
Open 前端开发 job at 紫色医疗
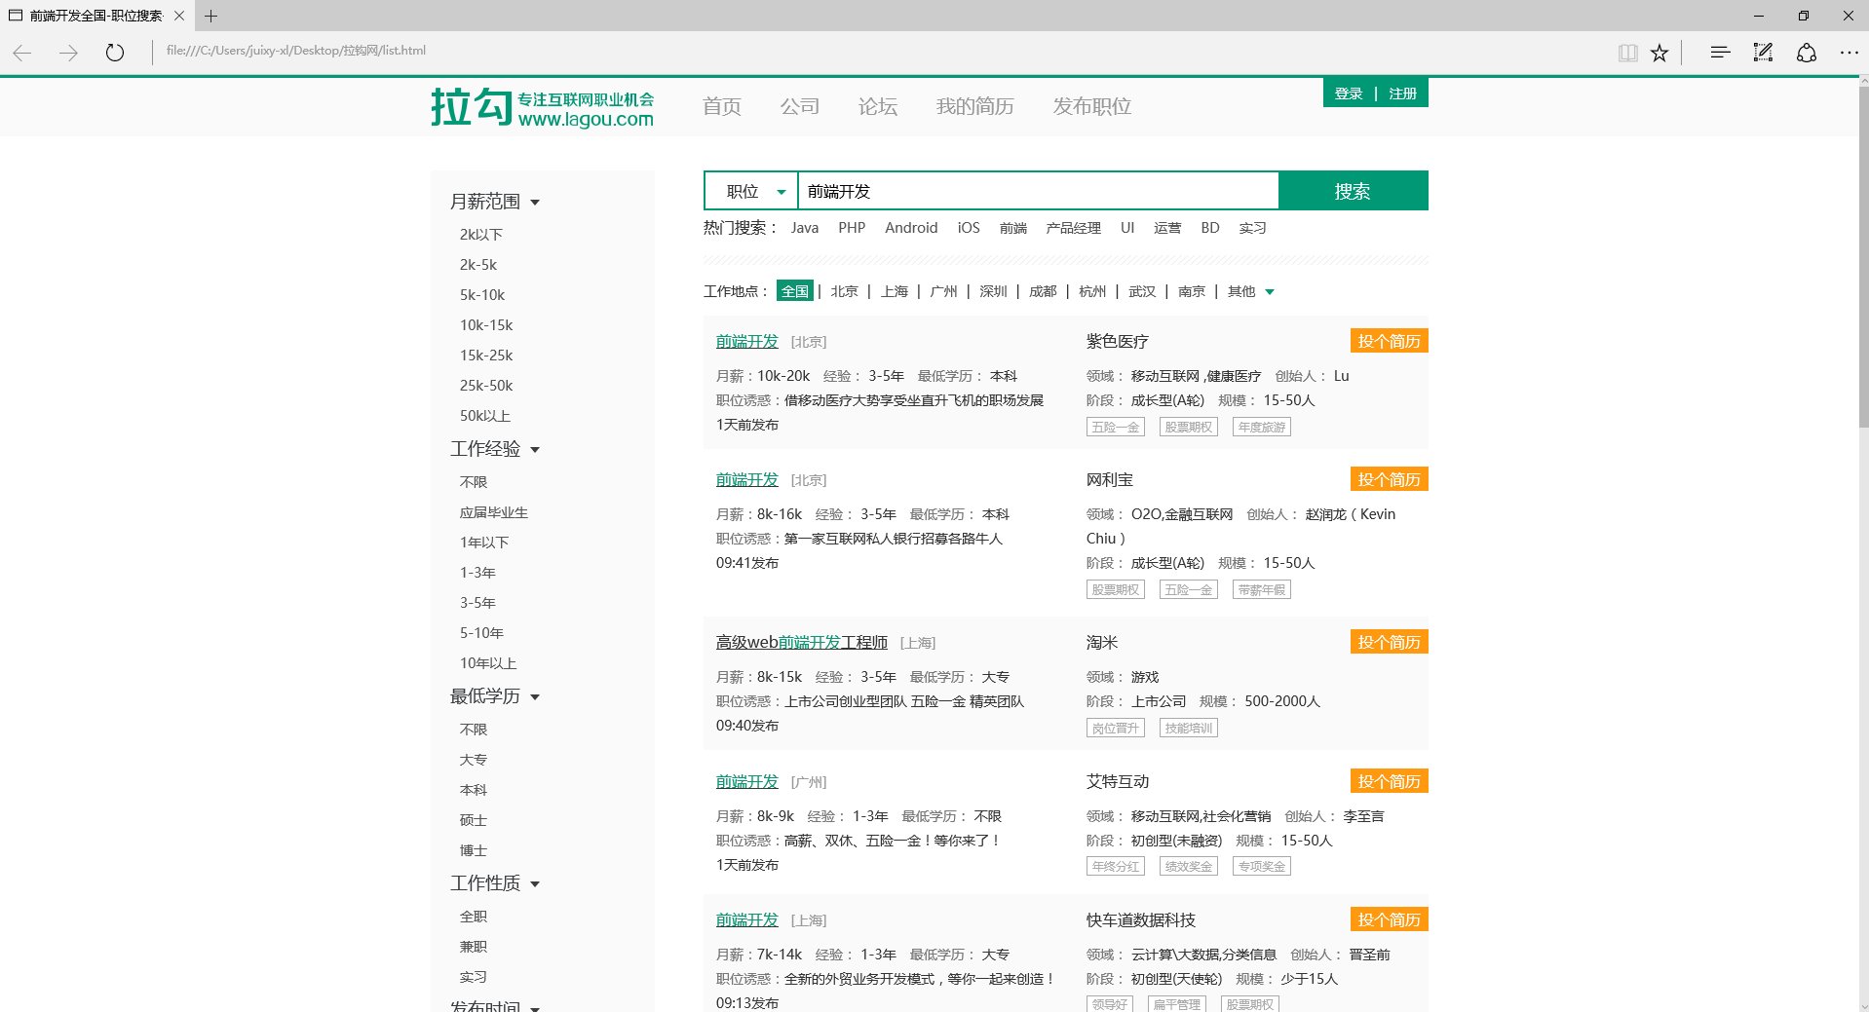(747, 342)
